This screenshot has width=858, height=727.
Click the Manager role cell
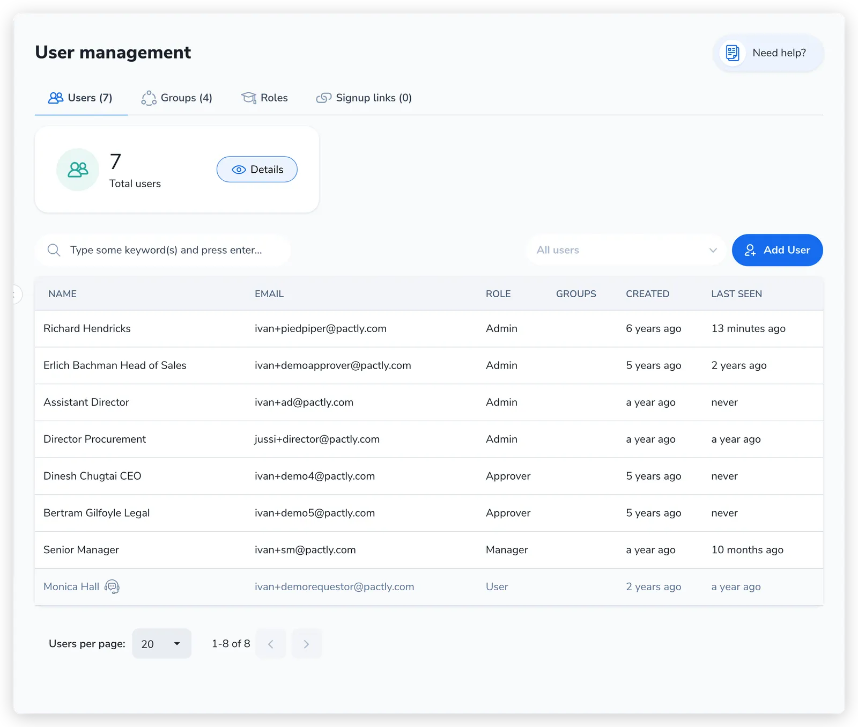coord(507,550)
